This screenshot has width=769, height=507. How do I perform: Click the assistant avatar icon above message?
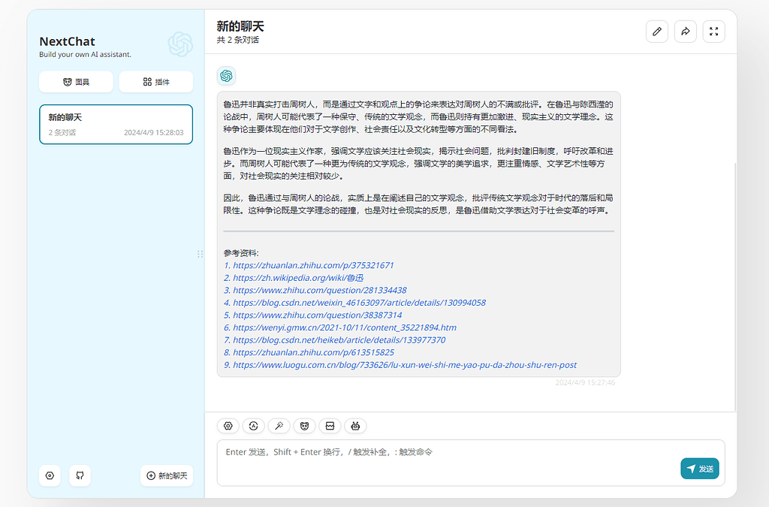click(x=226, y=76)
